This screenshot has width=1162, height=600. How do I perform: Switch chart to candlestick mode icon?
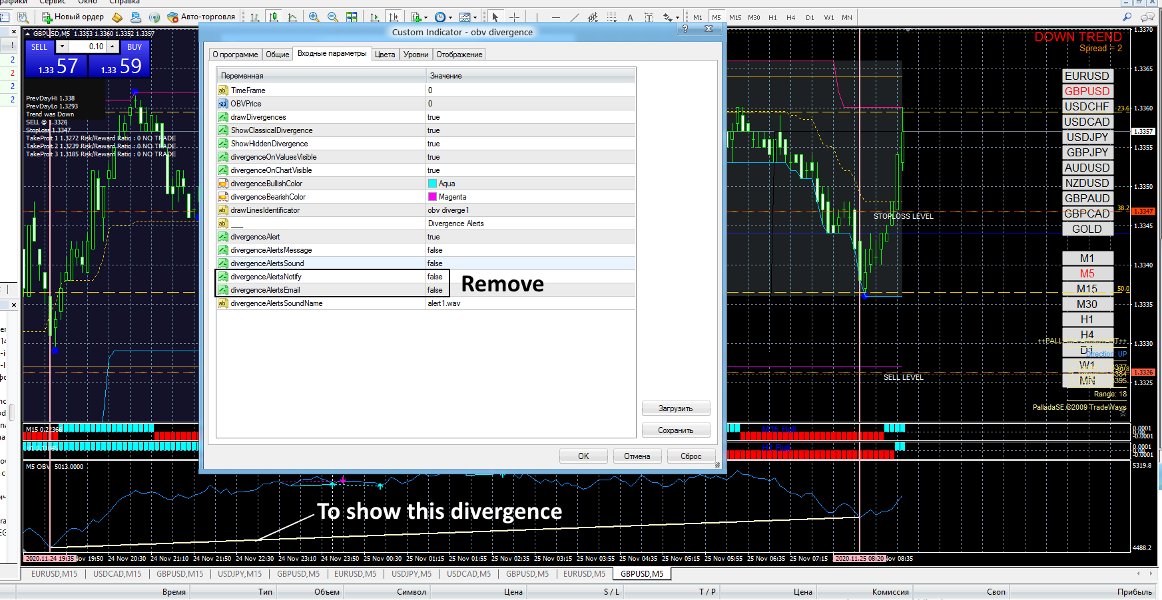pyautogui.click(x=273, y=17)
